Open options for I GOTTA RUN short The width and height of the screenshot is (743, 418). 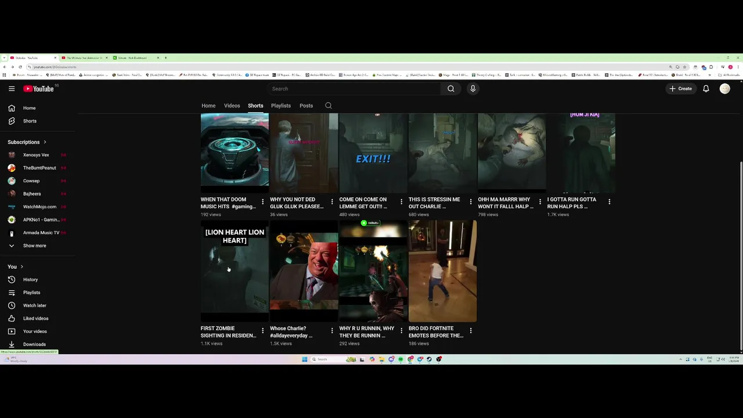(x=609, y=202)
